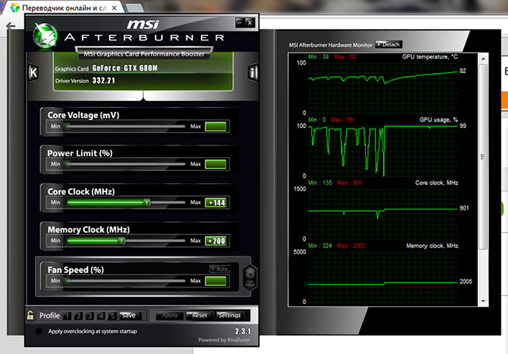Click the Fan Speed value field
This screenshot has height=354, width=508.
[x=216, y=281]
